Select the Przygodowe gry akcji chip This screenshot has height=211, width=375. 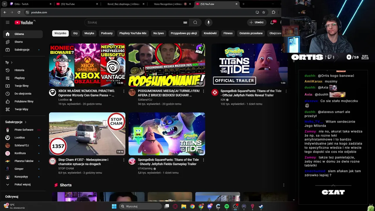(x=184, y=33)
